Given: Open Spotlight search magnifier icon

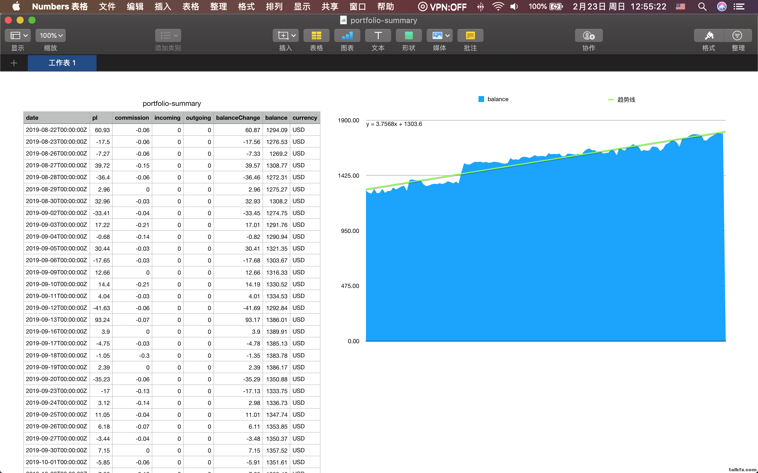Looking at the screenshot, I should (x=703, y=7).
